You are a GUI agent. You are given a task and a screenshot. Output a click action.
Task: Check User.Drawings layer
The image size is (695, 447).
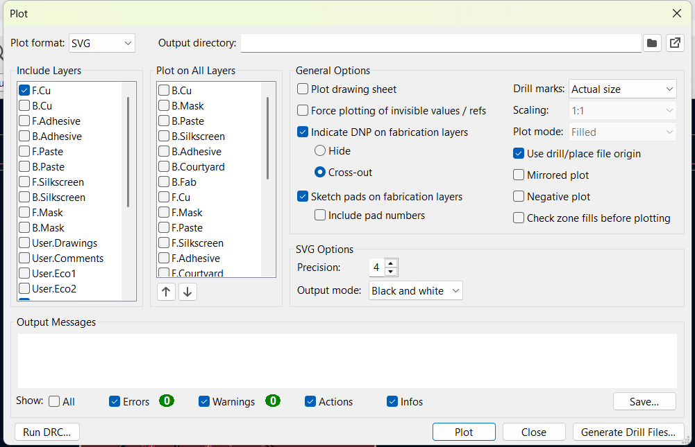pos(24,243)
